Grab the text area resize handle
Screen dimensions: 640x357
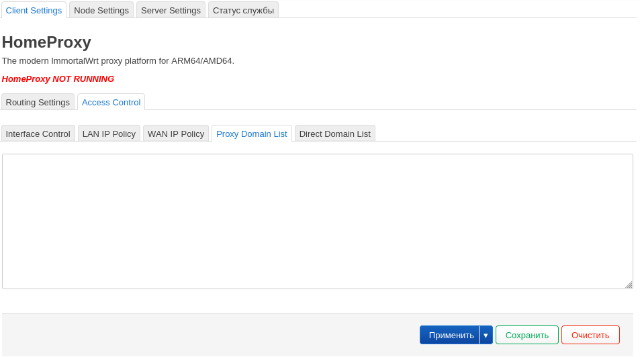click(629, 285)
